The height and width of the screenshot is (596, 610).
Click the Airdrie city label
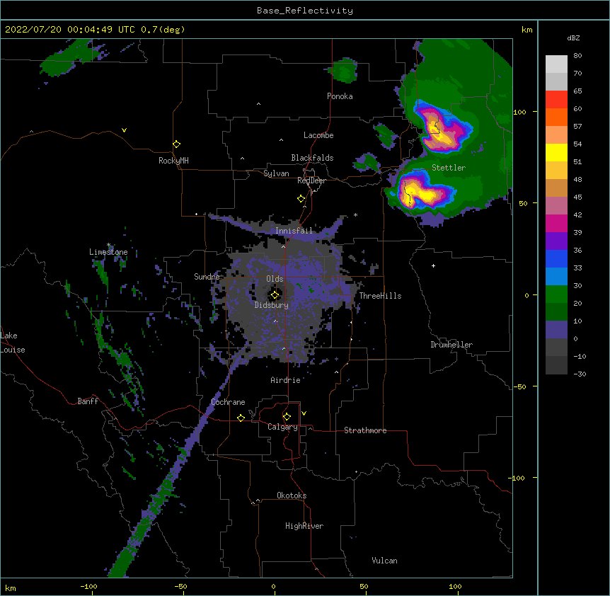[x=285, y=380]
